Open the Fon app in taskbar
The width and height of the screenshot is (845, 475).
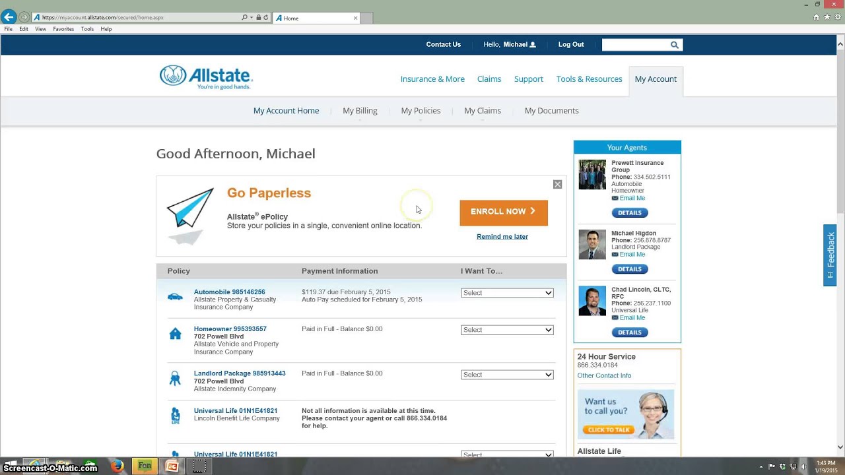coord(145,466)
